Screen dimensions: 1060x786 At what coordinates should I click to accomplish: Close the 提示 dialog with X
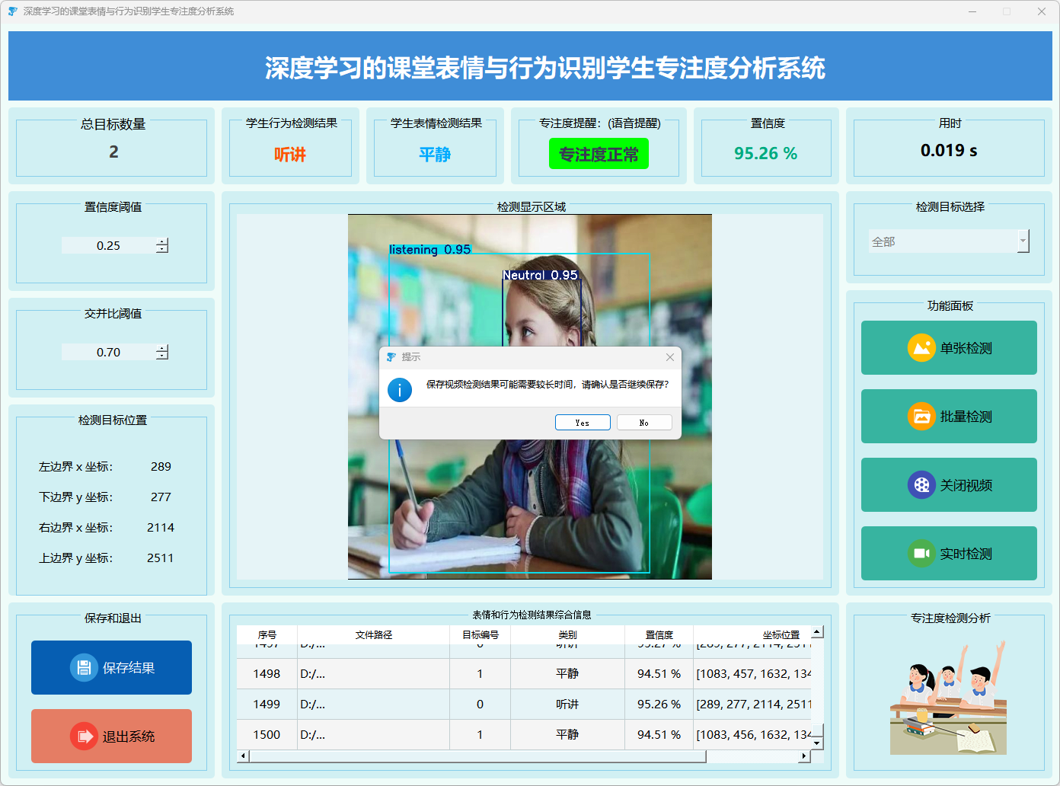(x=670, y=357)
